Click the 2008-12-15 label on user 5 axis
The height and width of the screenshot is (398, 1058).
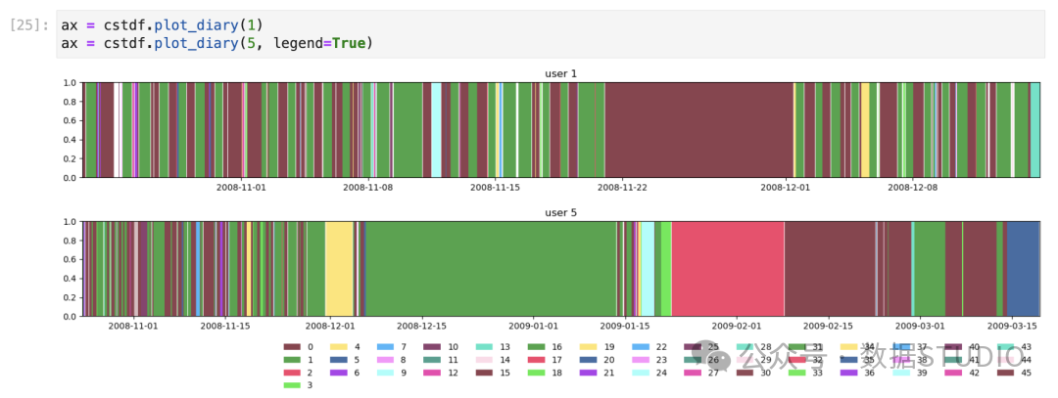[x=422, y=326]
